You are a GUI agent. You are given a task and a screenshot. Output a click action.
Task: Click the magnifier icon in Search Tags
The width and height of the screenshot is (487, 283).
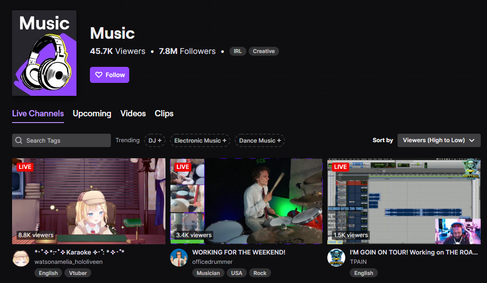tap(19, 140)
